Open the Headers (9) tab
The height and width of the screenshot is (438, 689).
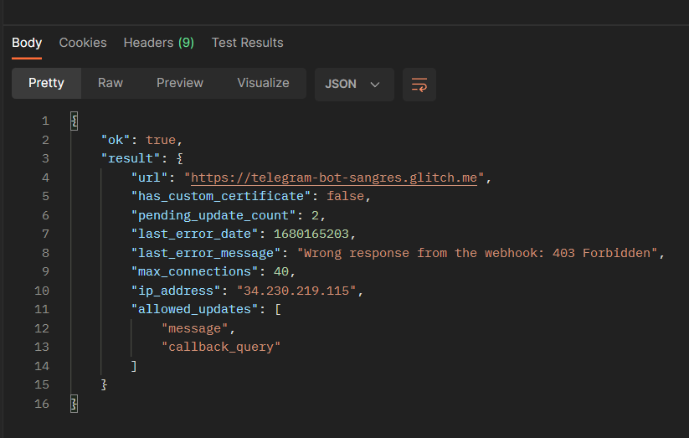pos(158,43)
